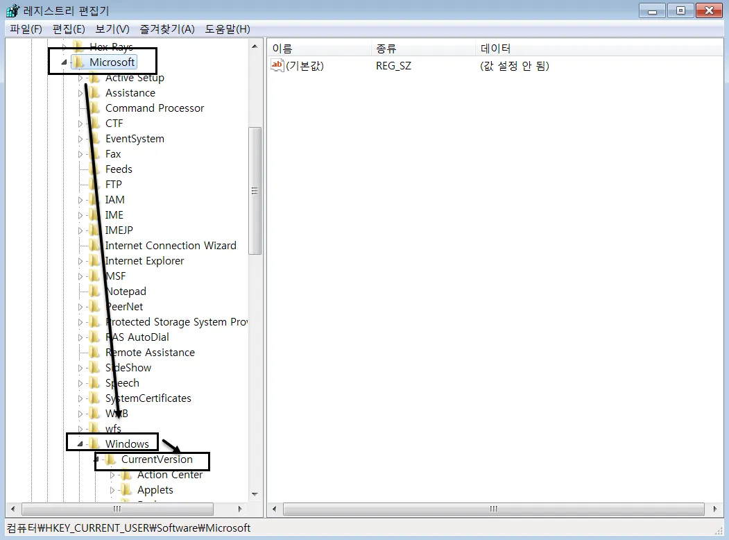The image size is (729, 540).
Task: Select the Remote Assistance key
Action: 150,353
